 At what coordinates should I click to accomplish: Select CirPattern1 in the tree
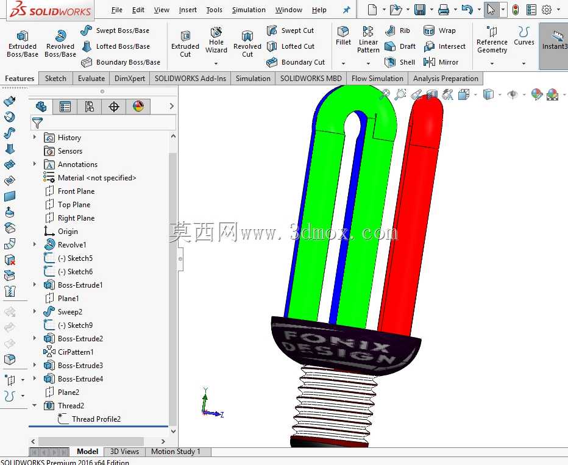[68, 352]
